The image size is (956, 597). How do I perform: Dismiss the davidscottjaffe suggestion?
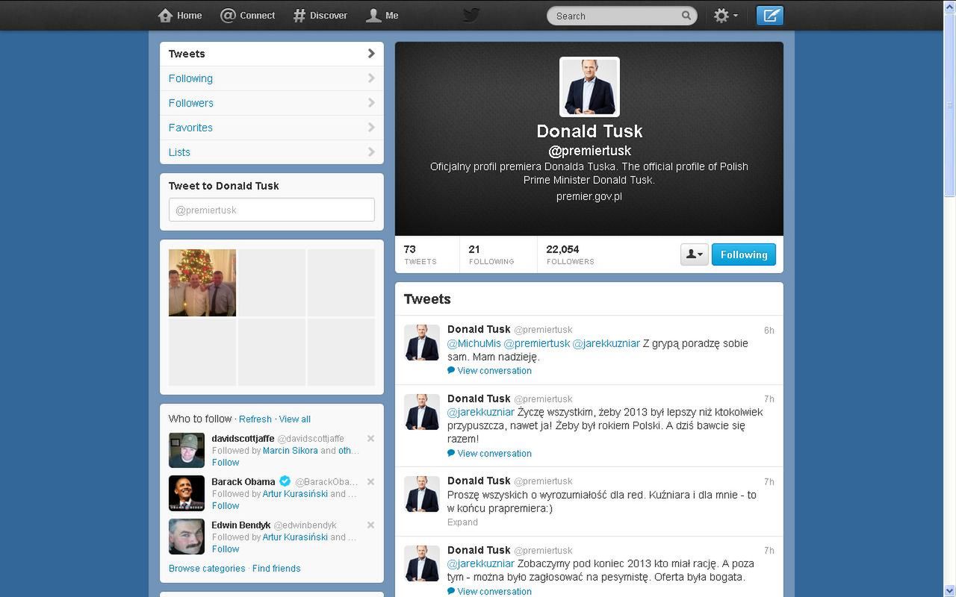pyautogui.click(x=370, y=439)
